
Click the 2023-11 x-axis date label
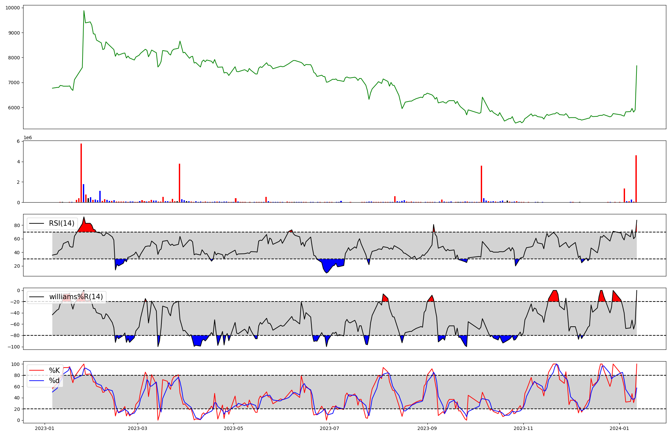[x=523, y=428]
